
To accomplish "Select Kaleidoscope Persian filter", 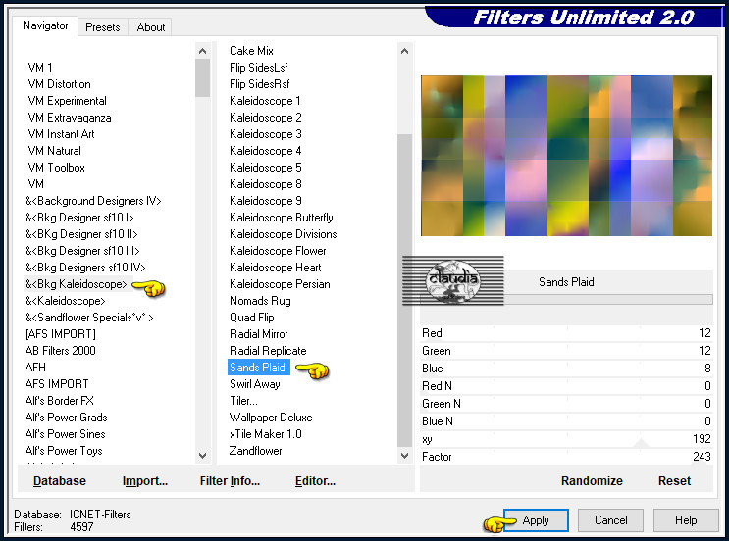I will point(280,284).
